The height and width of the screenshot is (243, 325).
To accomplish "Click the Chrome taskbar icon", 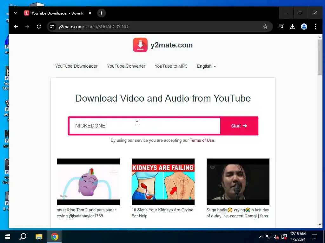I will tap(55, 237).
